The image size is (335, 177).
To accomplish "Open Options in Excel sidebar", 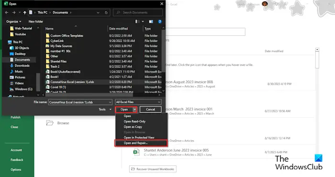I will click(16, 170).
